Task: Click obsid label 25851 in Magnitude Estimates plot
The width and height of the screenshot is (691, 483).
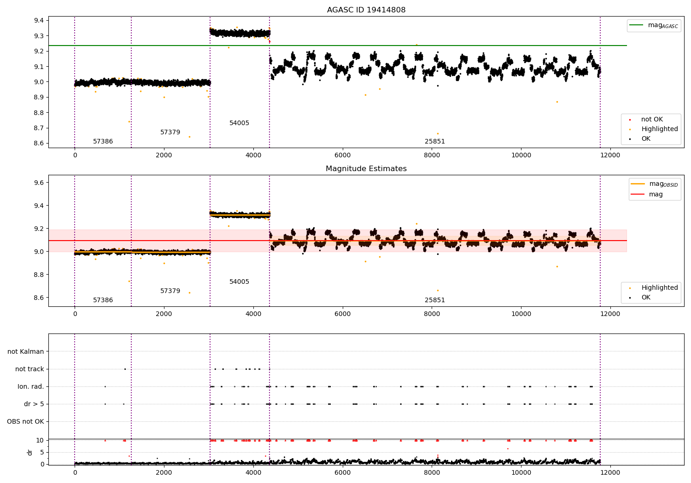Action: coord(435,300)
